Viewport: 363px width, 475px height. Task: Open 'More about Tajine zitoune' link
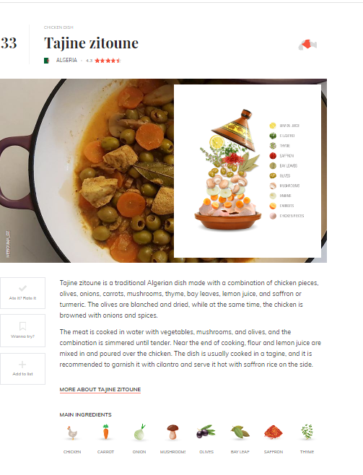[x=100, y=390]
